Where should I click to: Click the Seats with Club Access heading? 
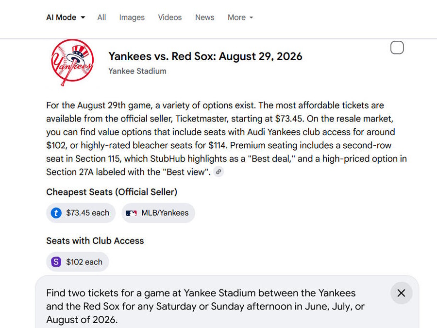(95, 241)
